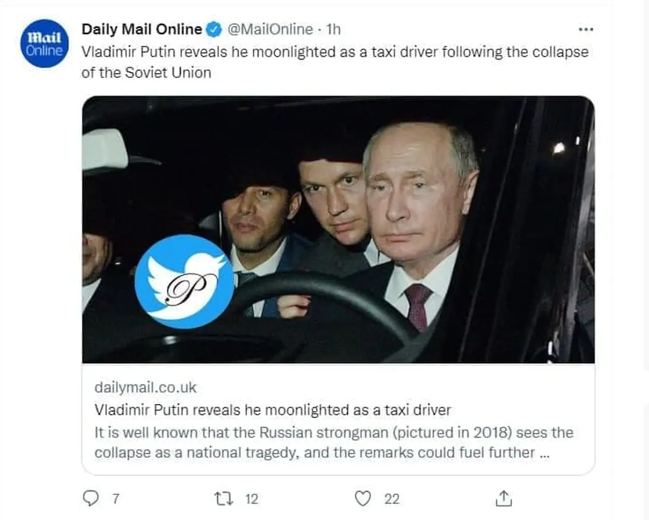Screen dimensions: 649x520
Task: Click the share upload icon
Action: point(504,498)
